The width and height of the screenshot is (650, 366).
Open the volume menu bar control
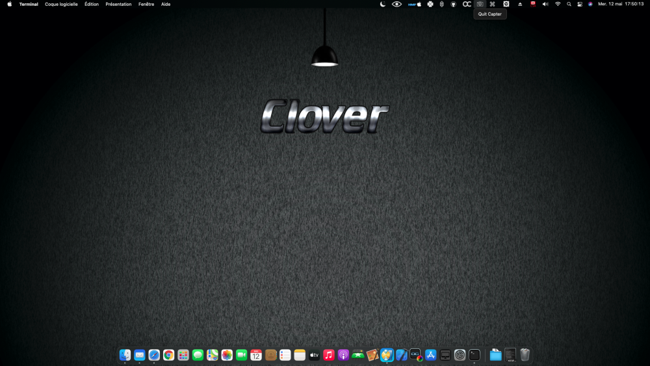pos(545,4)
